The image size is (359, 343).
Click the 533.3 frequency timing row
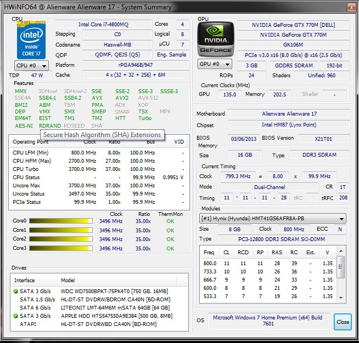pos(268,296)
